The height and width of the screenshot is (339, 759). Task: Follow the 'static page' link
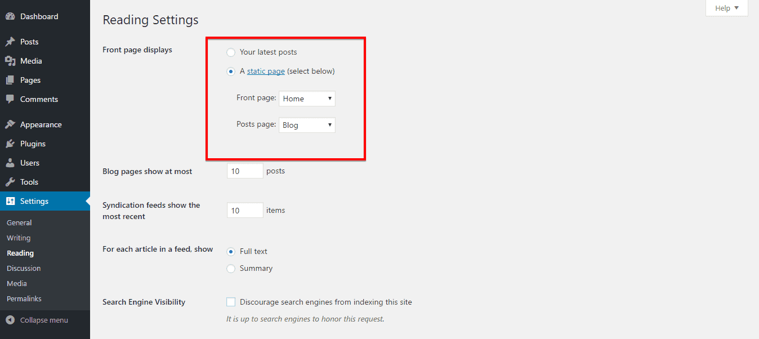(266, 72)
